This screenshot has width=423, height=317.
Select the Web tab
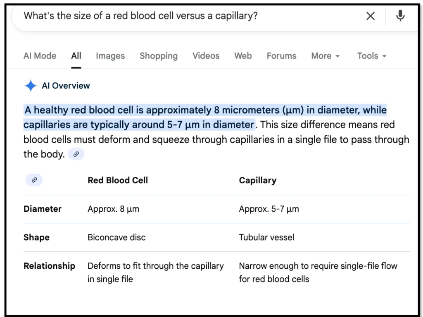click(x=243, y=56)
